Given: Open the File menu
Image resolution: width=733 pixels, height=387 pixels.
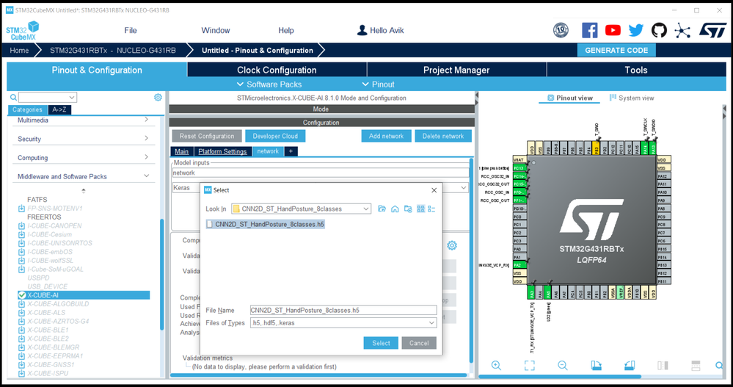Looking at the screenshot, I should [x=131, y=30].
